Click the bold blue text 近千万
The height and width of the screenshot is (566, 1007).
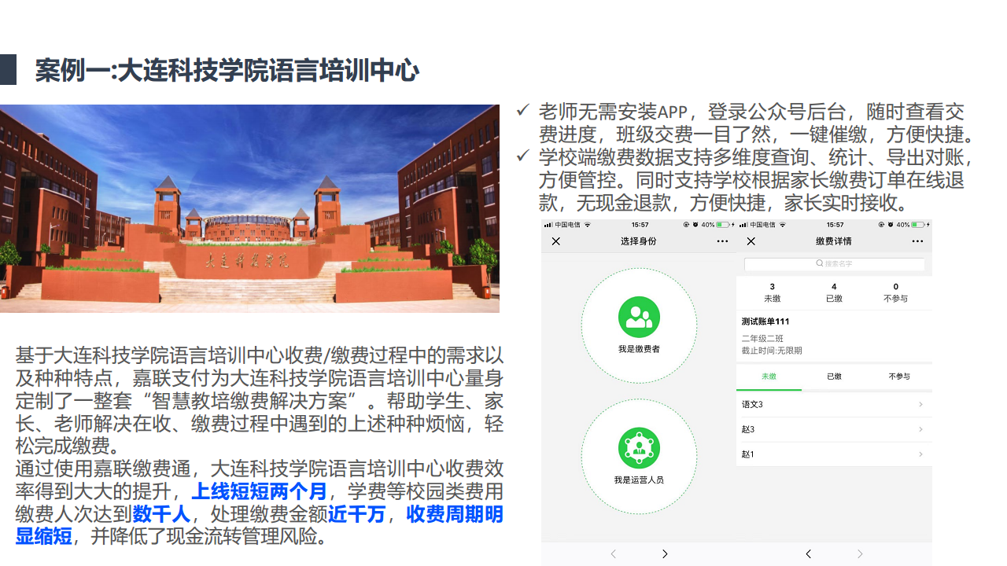point(356,514)
